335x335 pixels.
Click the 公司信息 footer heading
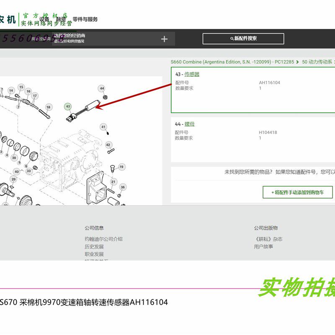pos(94,228)
